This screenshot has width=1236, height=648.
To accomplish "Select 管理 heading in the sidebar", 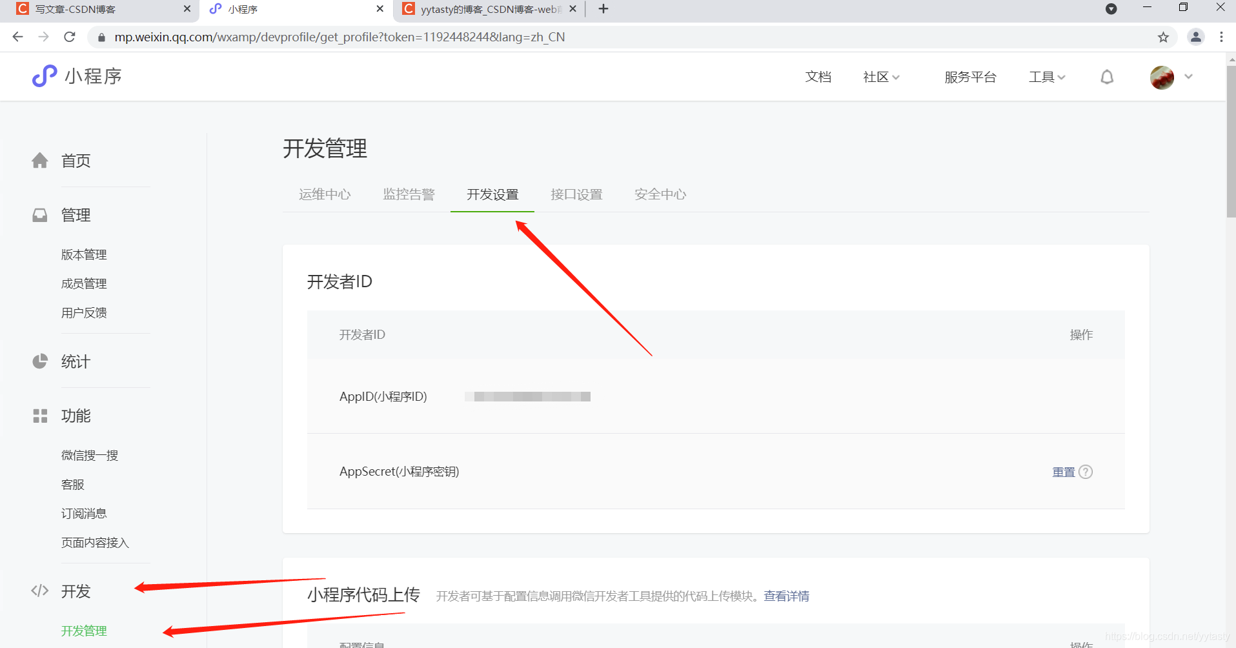I will point(76,216).
